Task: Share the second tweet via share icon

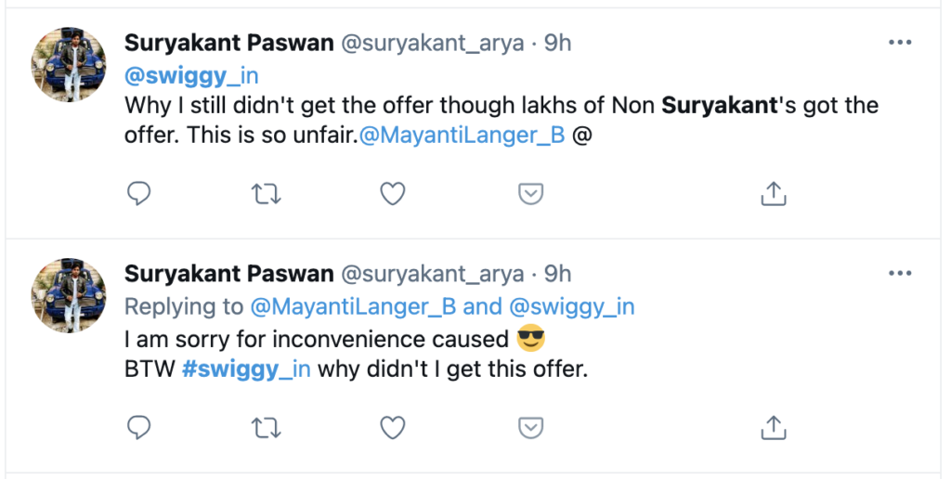Action: pos(774,426)
